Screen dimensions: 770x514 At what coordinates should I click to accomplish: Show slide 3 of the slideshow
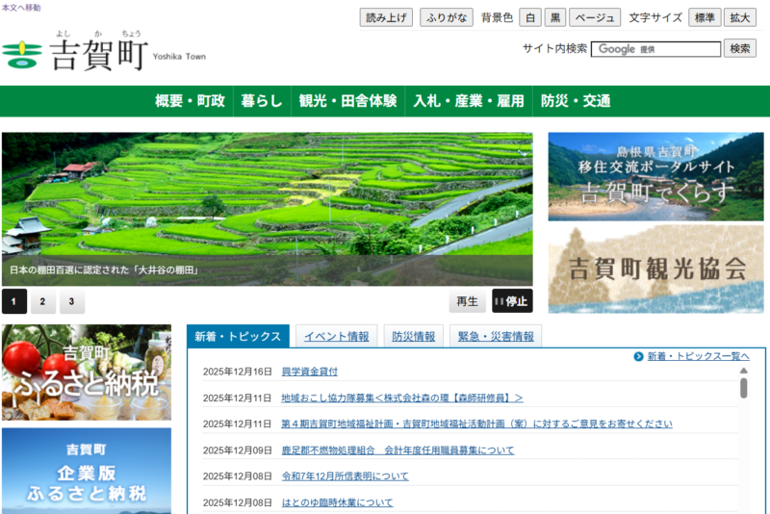[71, 301]
